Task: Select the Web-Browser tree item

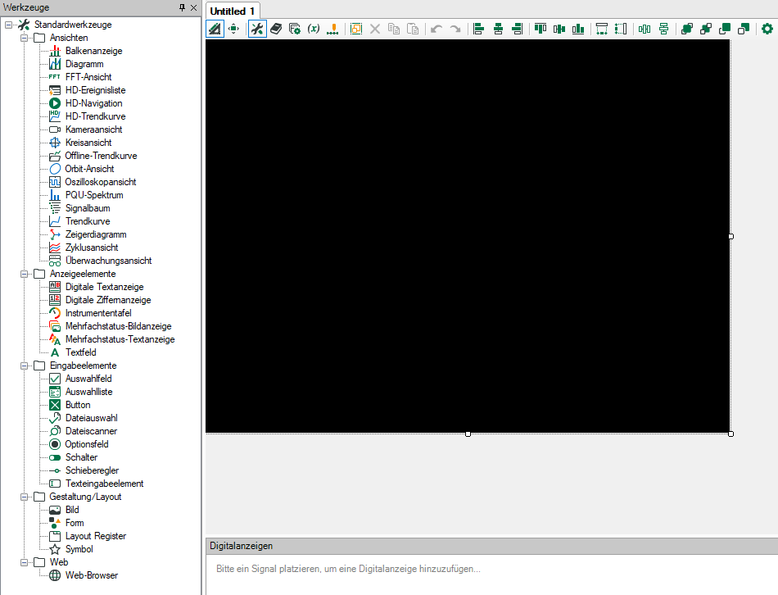Action: click(91, 575)
